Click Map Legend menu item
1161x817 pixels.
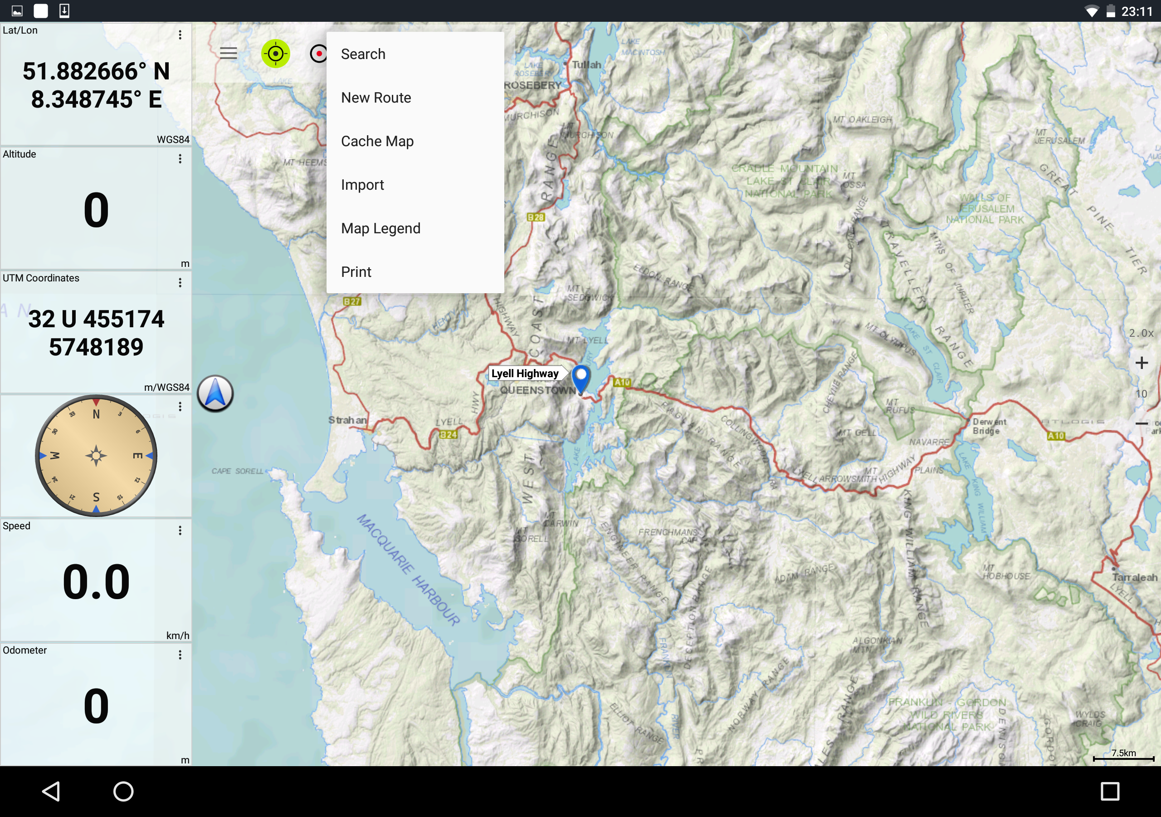click(x=380, y=228)
